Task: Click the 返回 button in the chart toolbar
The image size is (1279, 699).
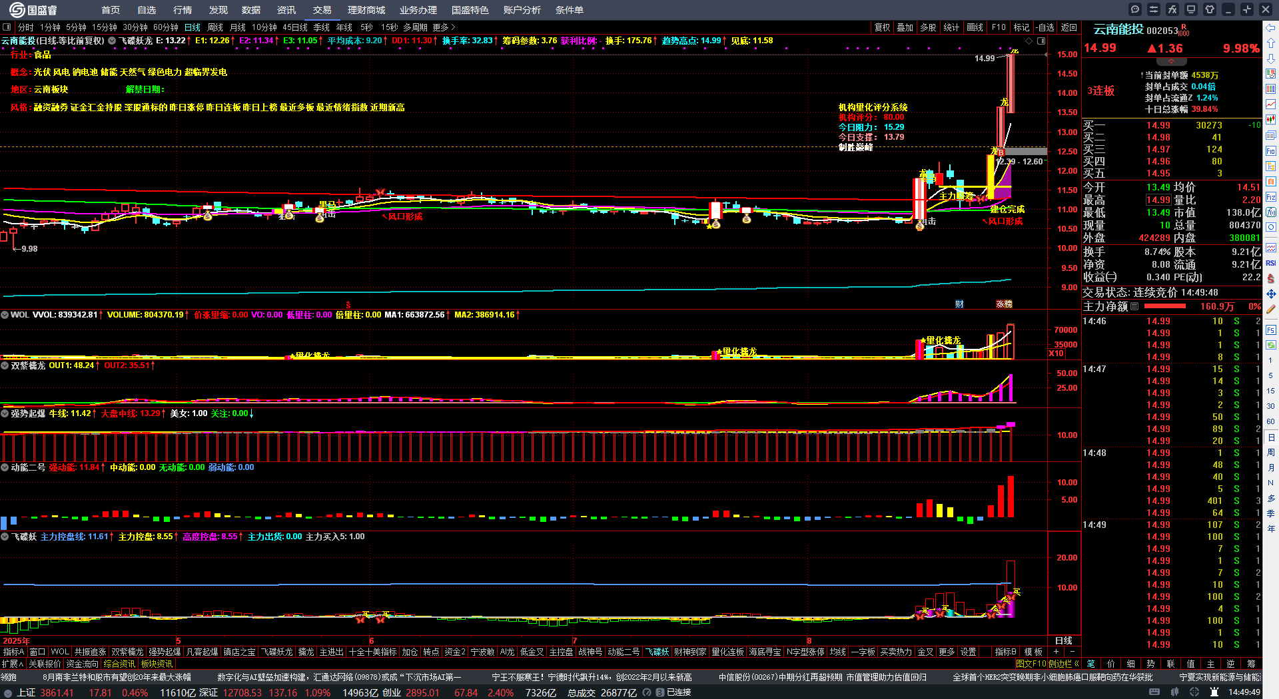Action: click(x=1069, y=27)
